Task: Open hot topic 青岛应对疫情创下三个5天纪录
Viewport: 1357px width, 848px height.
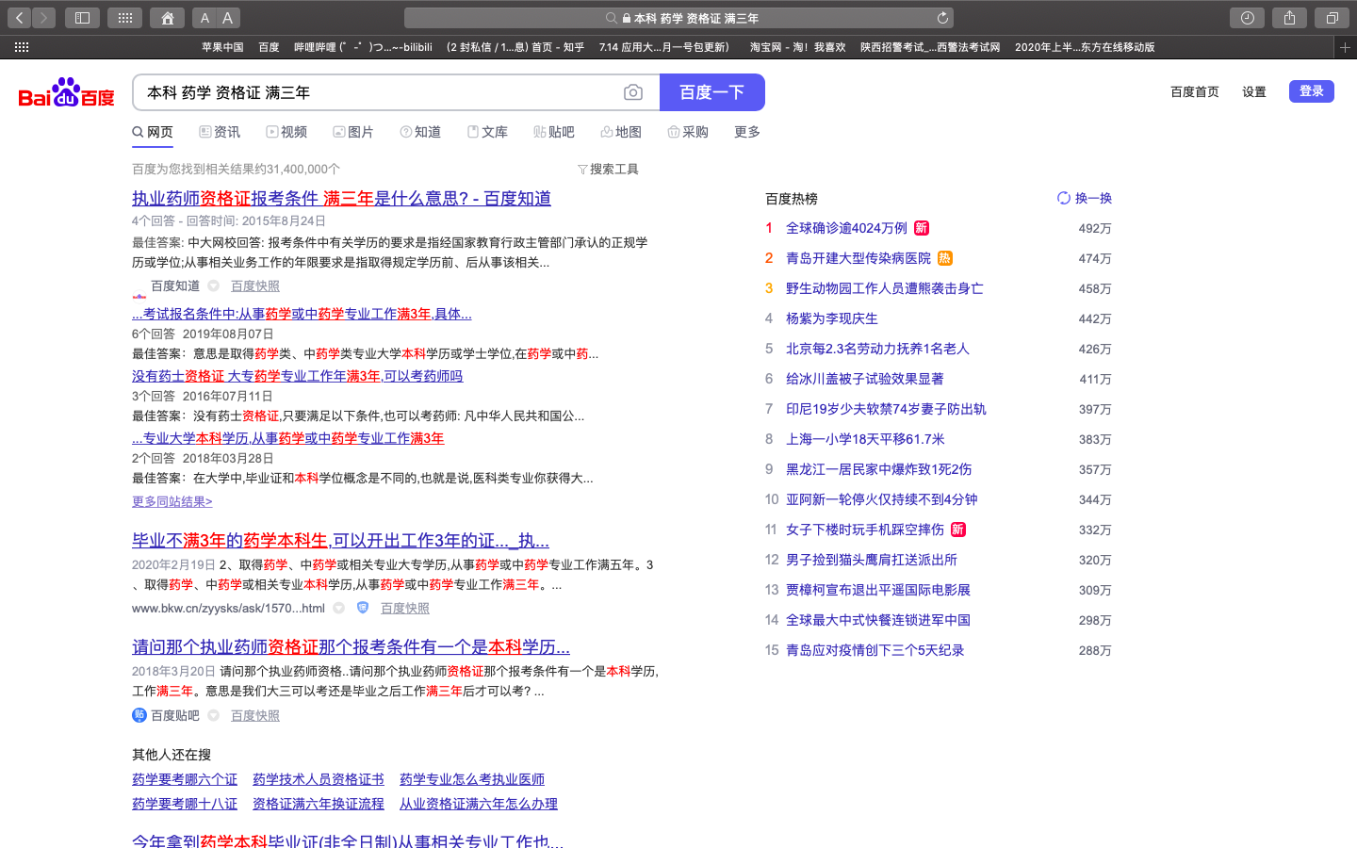Action: (x=875, y=650)
